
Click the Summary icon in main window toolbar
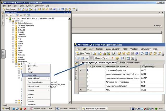(63, 9)
